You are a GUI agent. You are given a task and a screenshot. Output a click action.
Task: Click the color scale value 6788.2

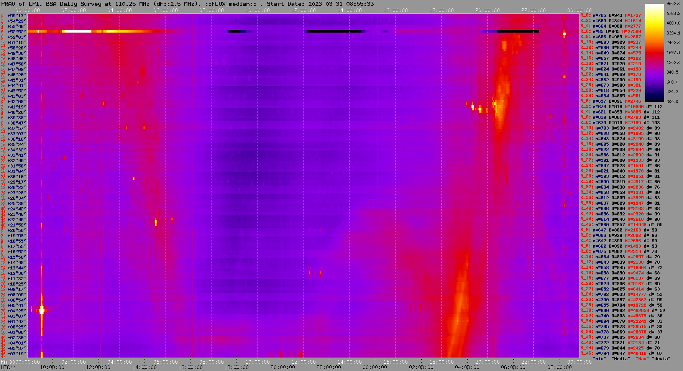[x=673, y=13]
